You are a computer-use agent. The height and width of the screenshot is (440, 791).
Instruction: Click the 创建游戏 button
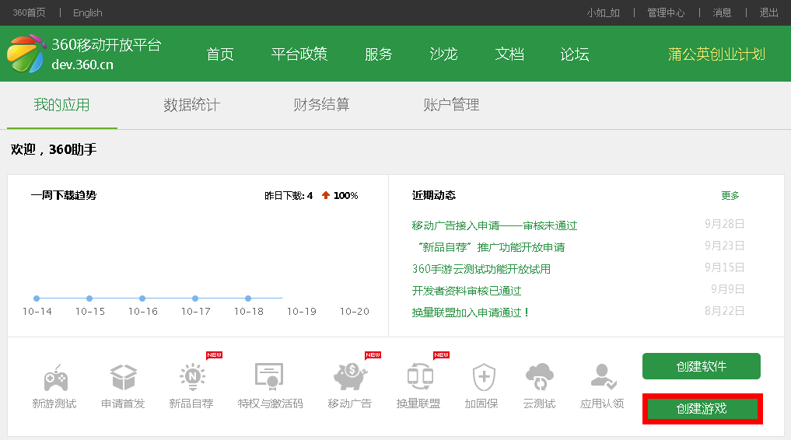point(702,409)
